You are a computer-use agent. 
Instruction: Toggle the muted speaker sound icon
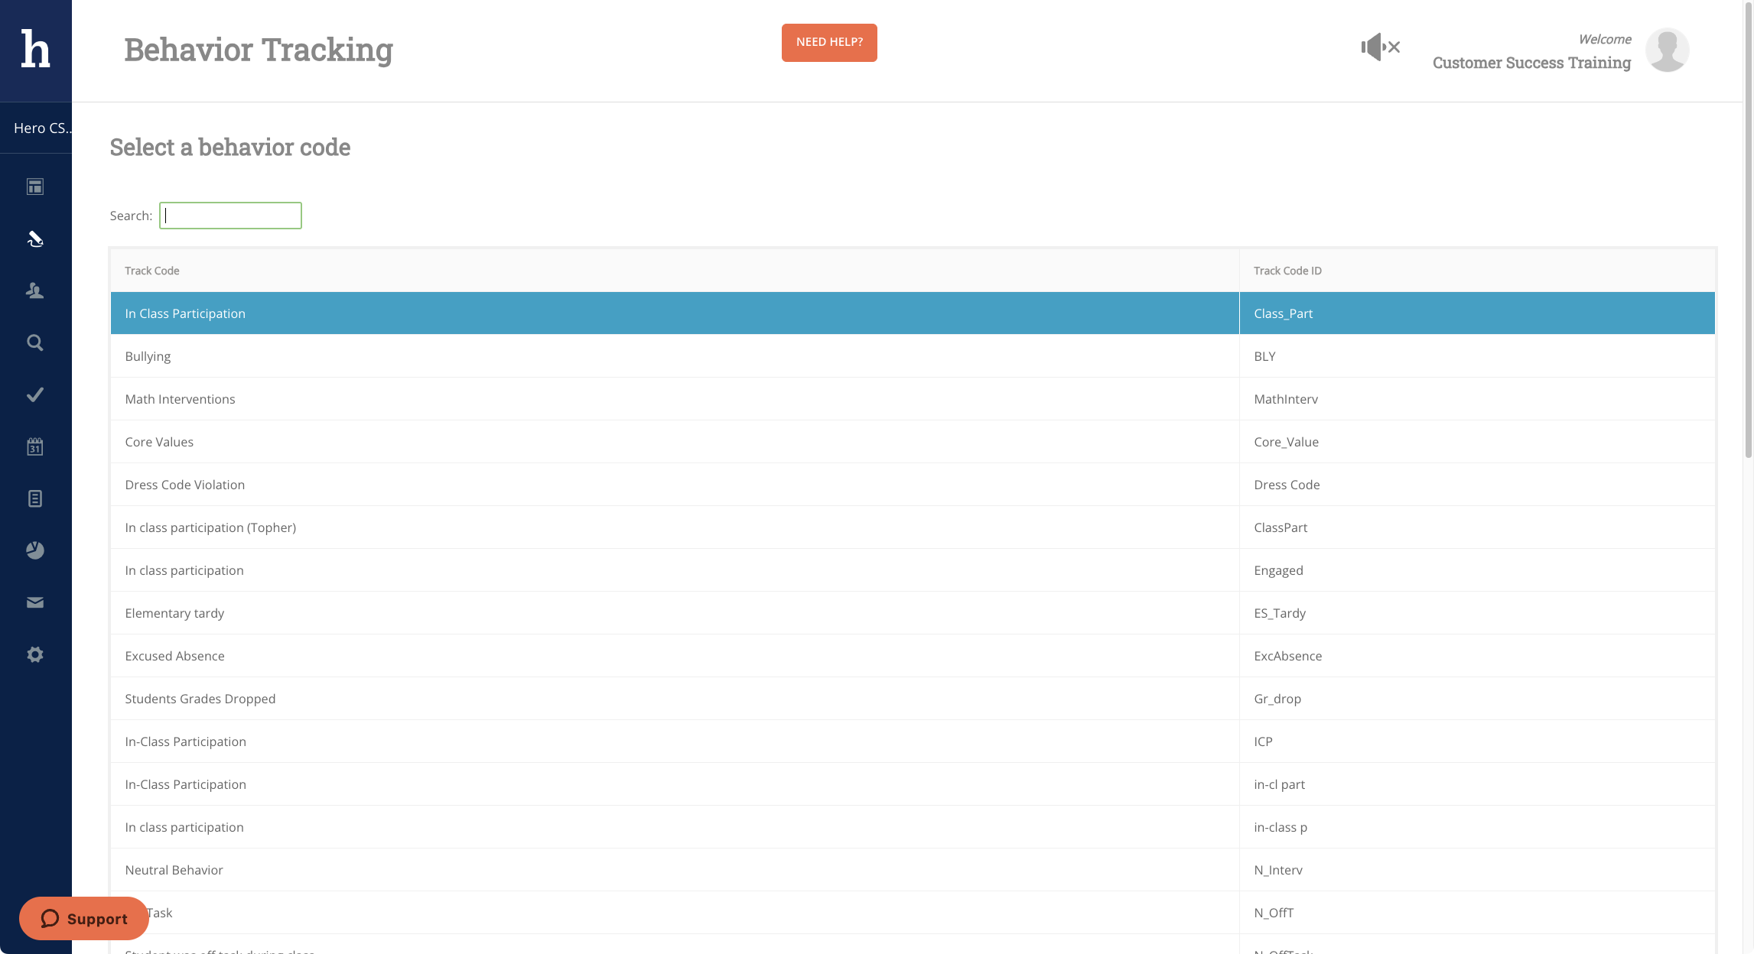click(x=1380, y=47)
